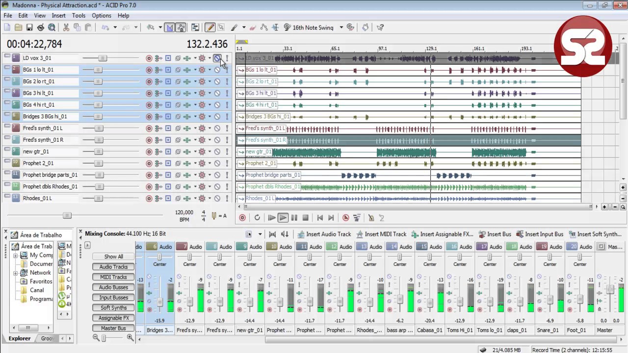The height and width of the screenshot is (353, 628).
Task: Click Rhodes_01 L track bus icon
Action: tap(168, 199)
